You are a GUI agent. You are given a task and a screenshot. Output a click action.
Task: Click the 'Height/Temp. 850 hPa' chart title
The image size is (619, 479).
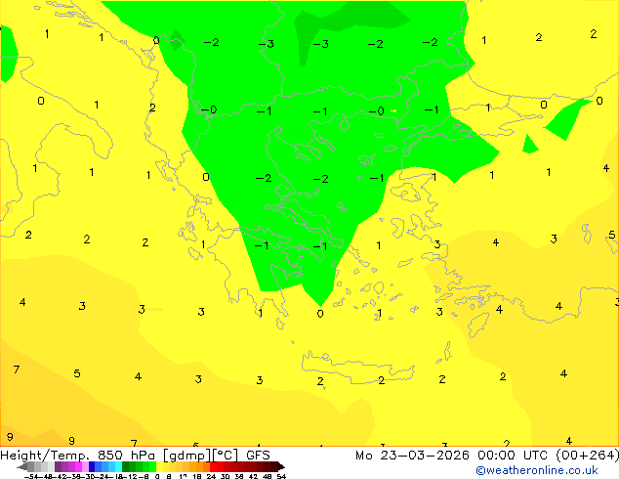77,456
